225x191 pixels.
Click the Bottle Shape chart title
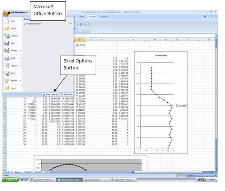point(161,56)
